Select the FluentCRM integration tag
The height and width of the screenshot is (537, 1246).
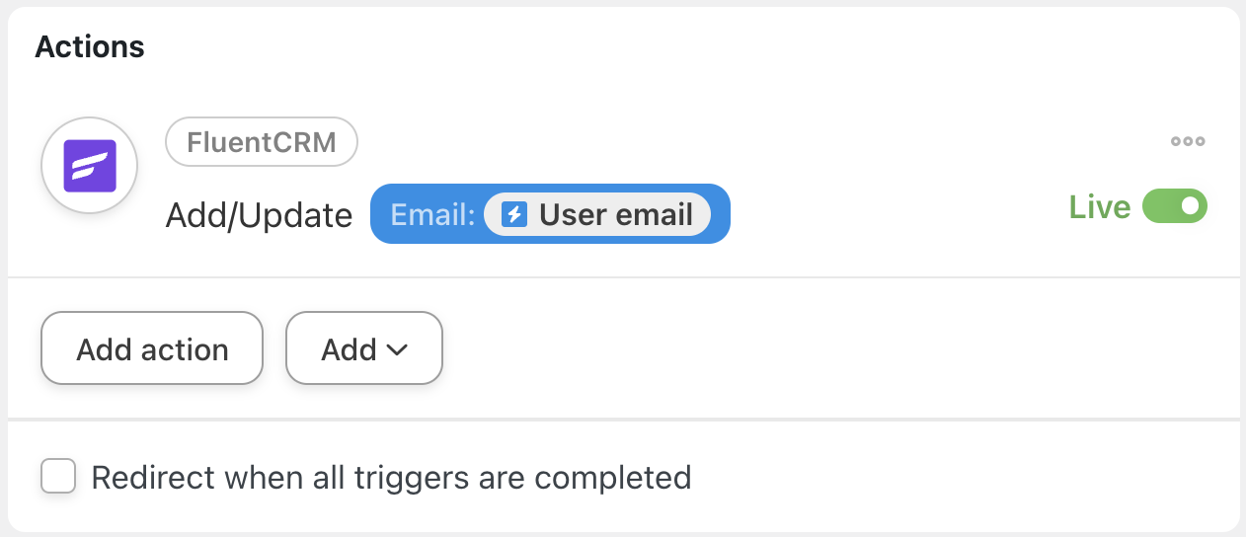coord(261,142)
